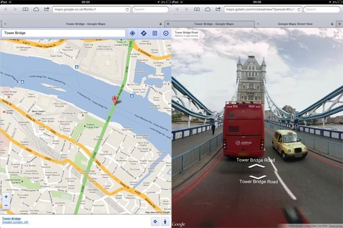Open Street View via the pegman icon
This screenshot has width=343, height=228.
pos(165,221)
